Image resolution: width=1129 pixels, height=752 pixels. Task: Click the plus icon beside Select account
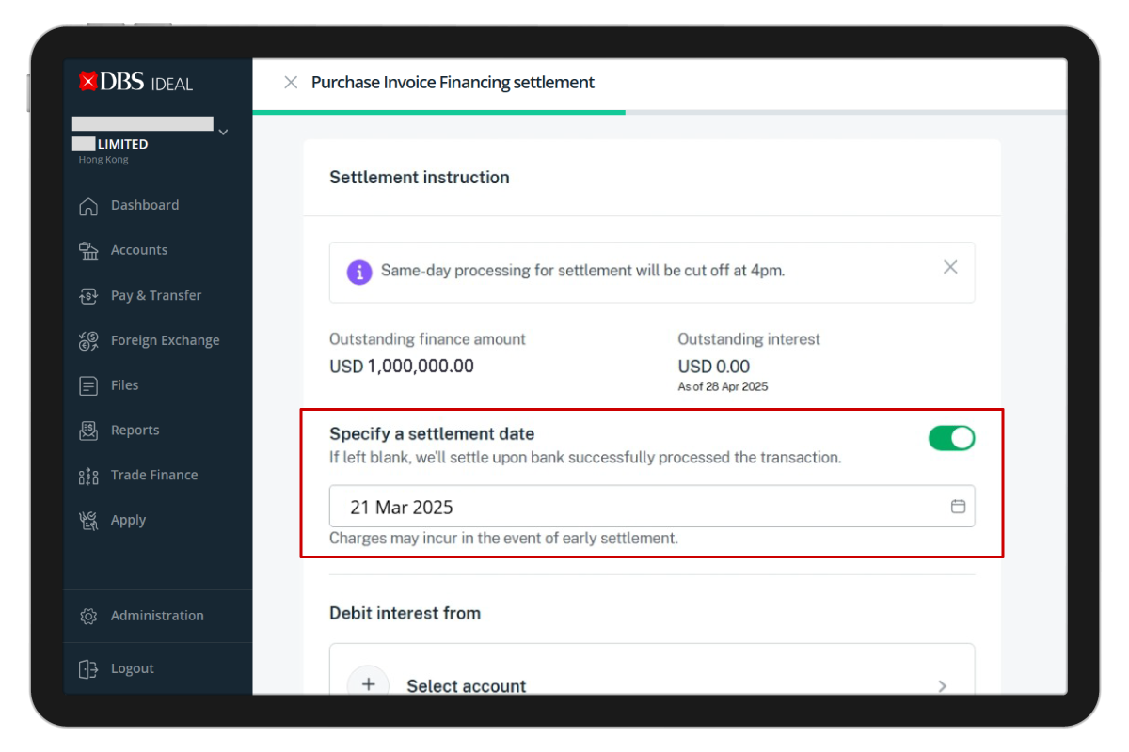369,684
